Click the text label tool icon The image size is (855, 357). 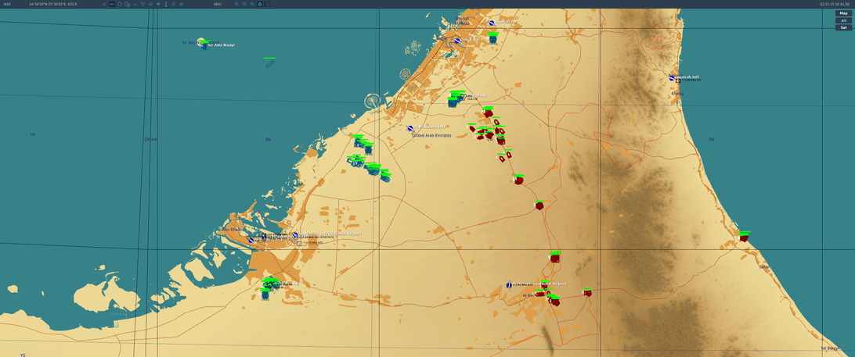(112, 4)
